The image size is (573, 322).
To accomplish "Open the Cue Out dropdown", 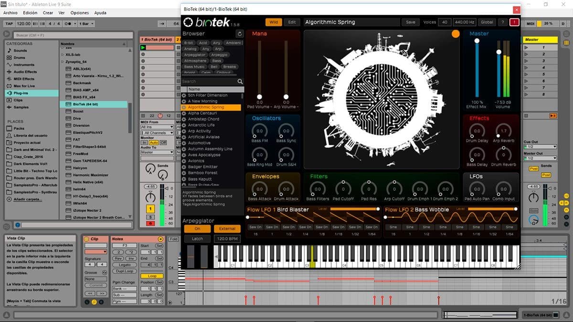I will pyautogui.click(x=540, y=146).
